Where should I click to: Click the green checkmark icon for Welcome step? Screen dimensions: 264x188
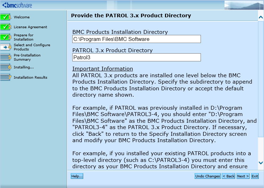click(5, 17)
